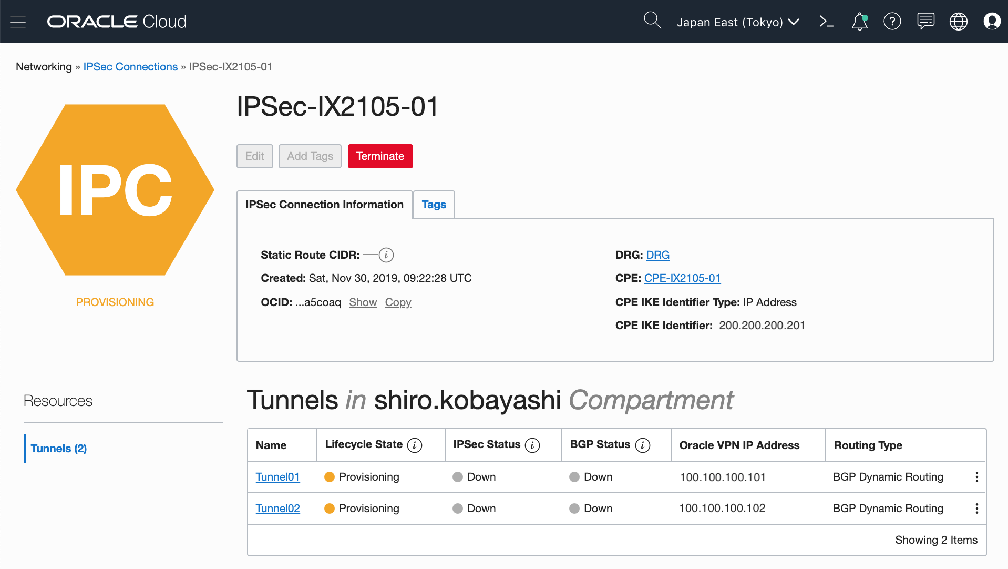Click Tunnel02 BGP Status Down cell
This screenshot has width=1008, height=569.
tap(591, 509)
